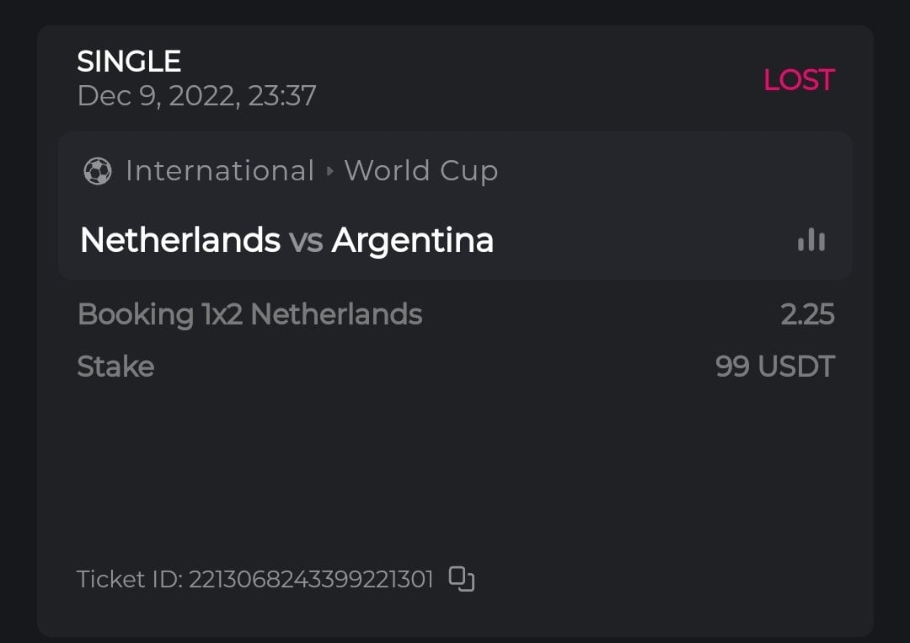Click the SINGLE bet type heading
Screen dimensions: 910x643
tap(129, 62)
